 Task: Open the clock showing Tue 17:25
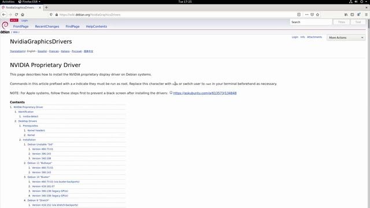185,2
